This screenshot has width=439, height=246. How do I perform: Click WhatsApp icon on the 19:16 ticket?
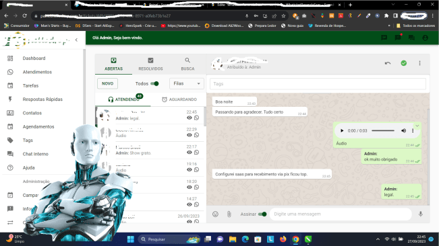point(196,169)
